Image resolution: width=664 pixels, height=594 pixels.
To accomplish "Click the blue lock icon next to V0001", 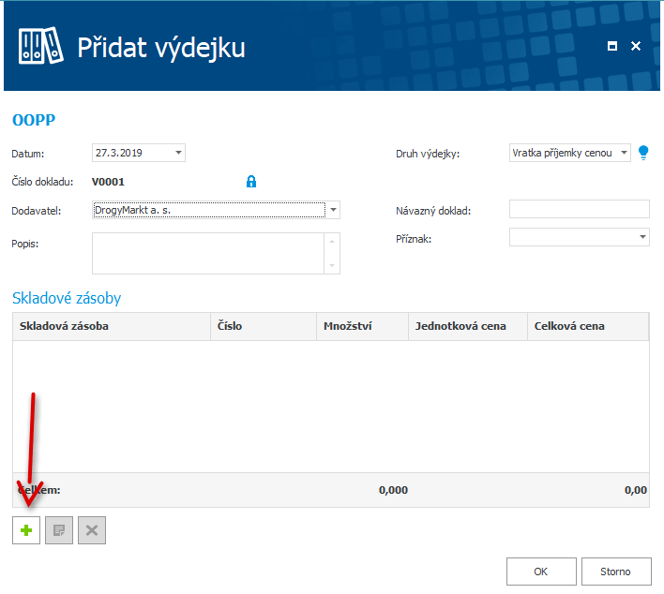I will pos(251,182).
